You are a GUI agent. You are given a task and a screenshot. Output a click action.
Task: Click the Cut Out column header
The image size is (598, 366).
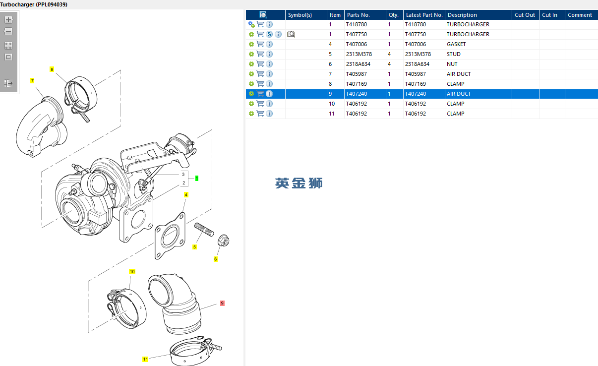pos(526,15)
